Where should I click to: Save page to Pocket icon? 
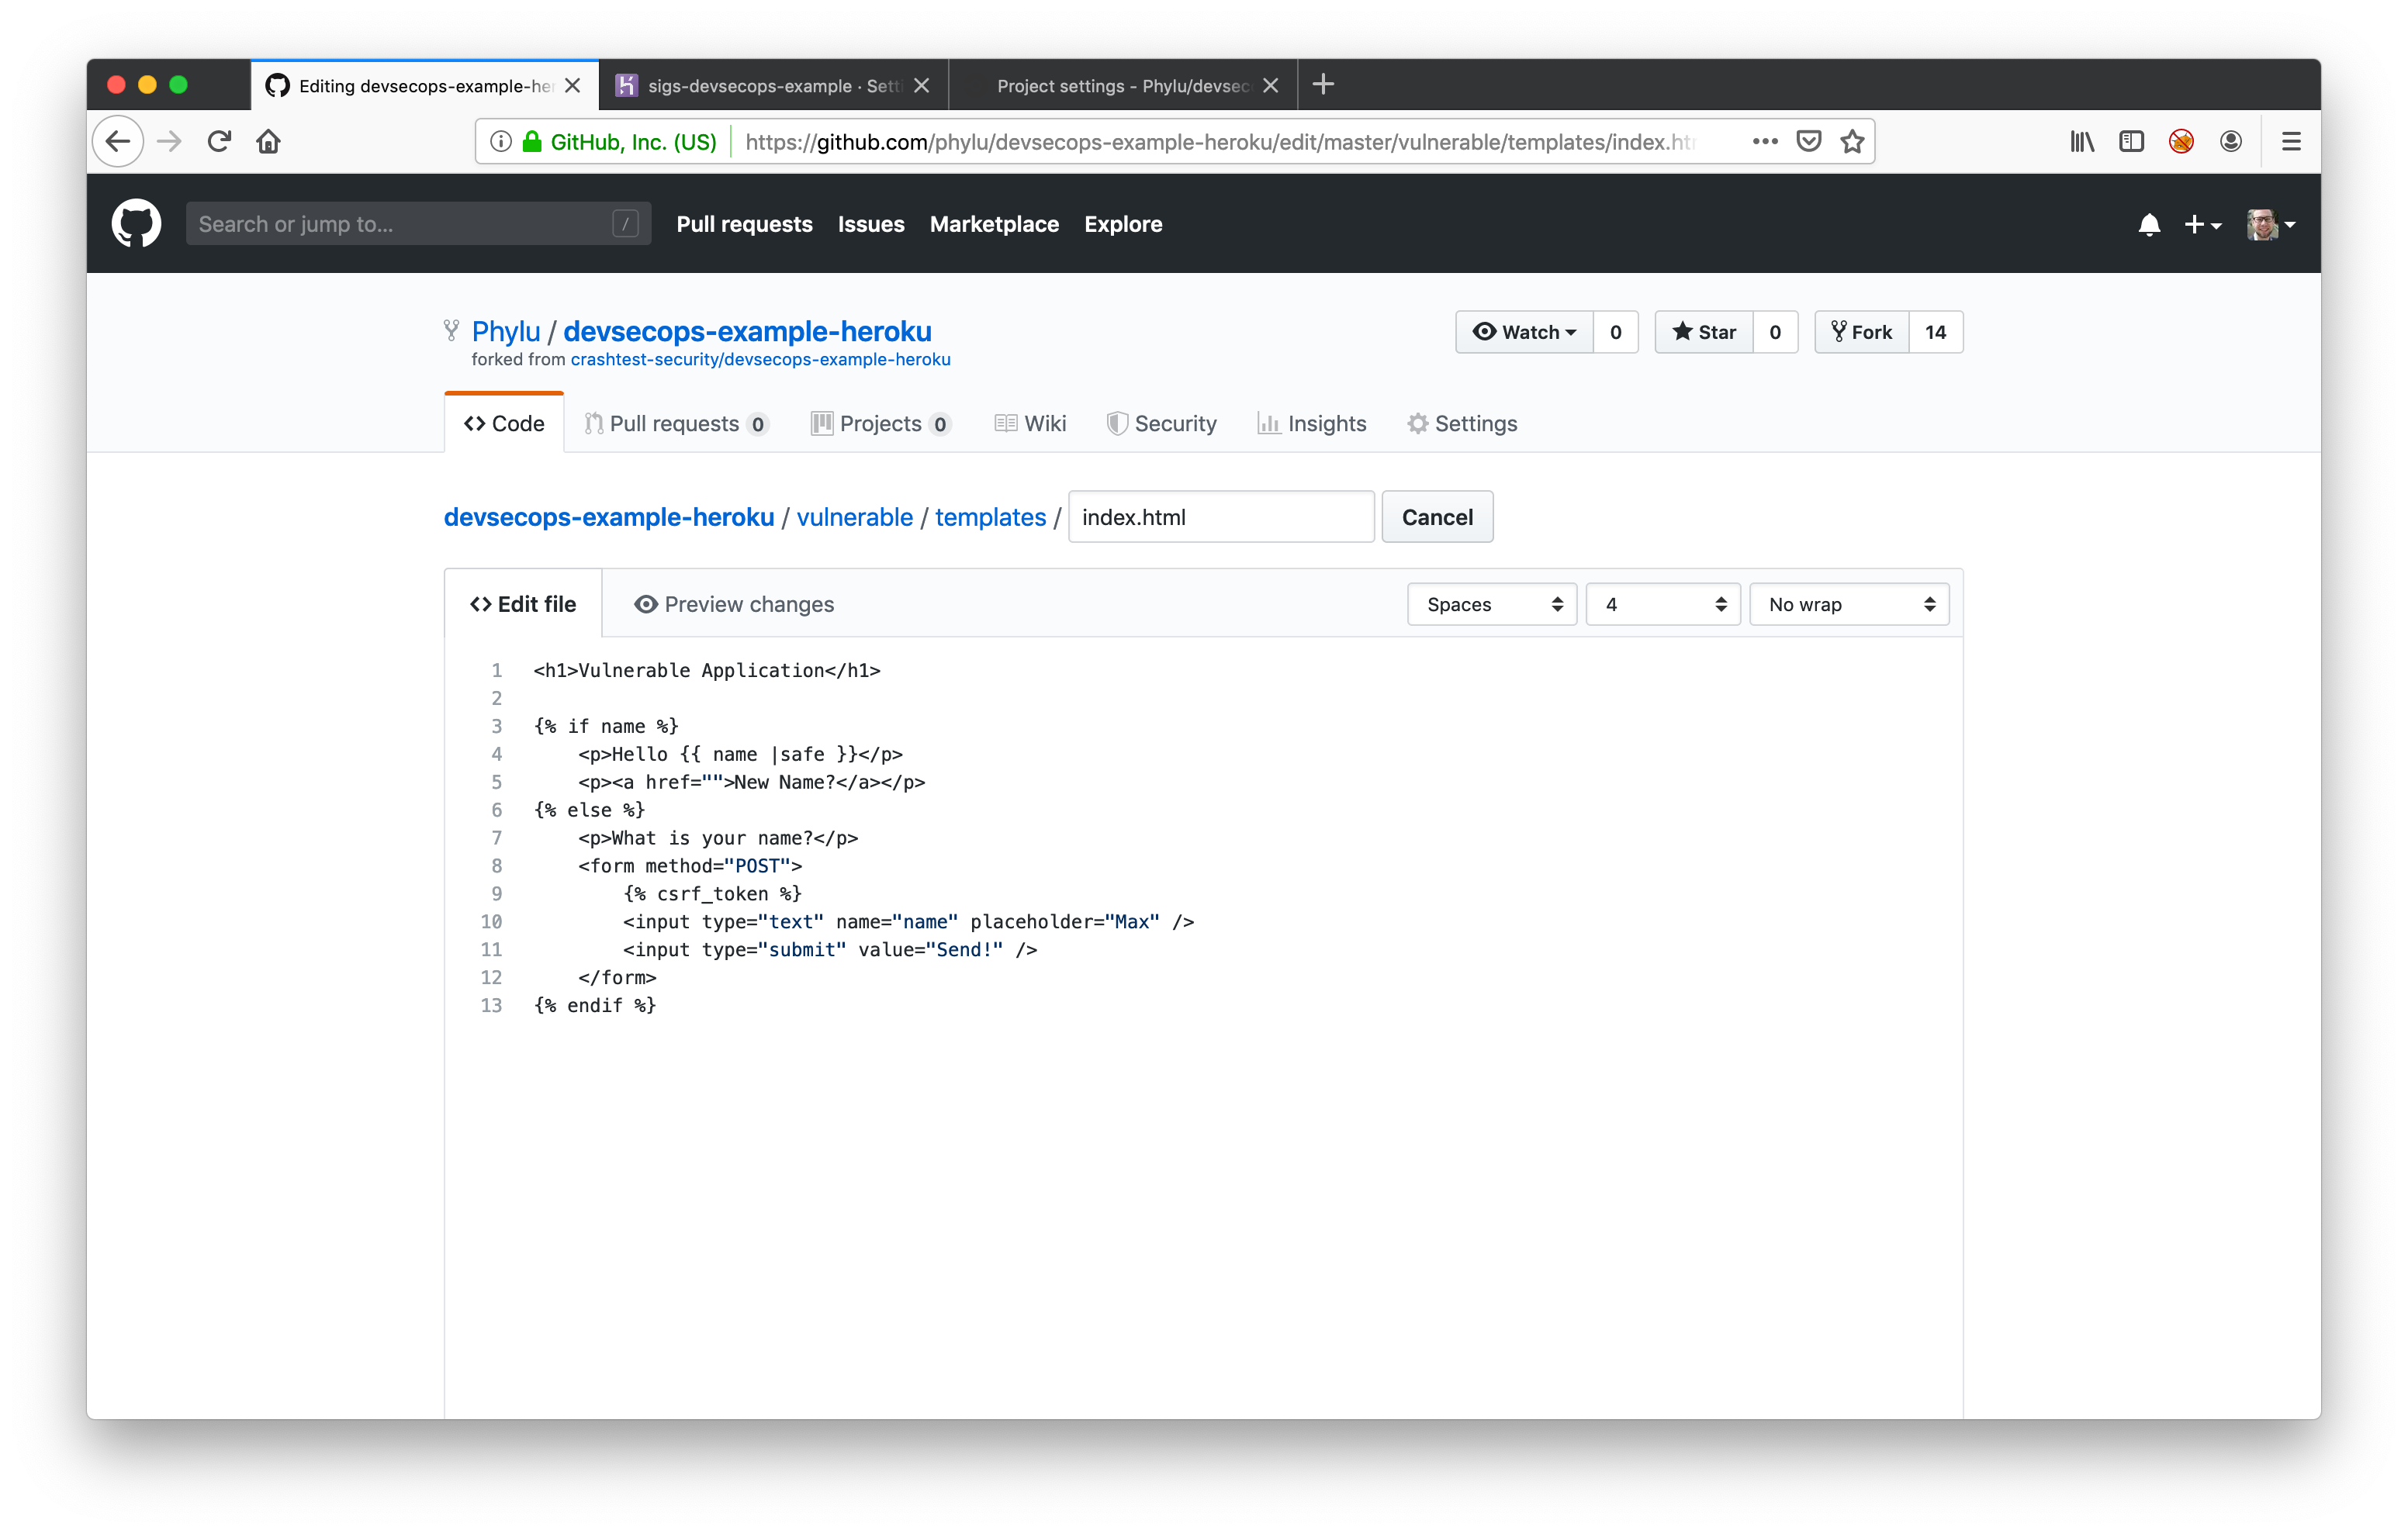point(1808,141)
